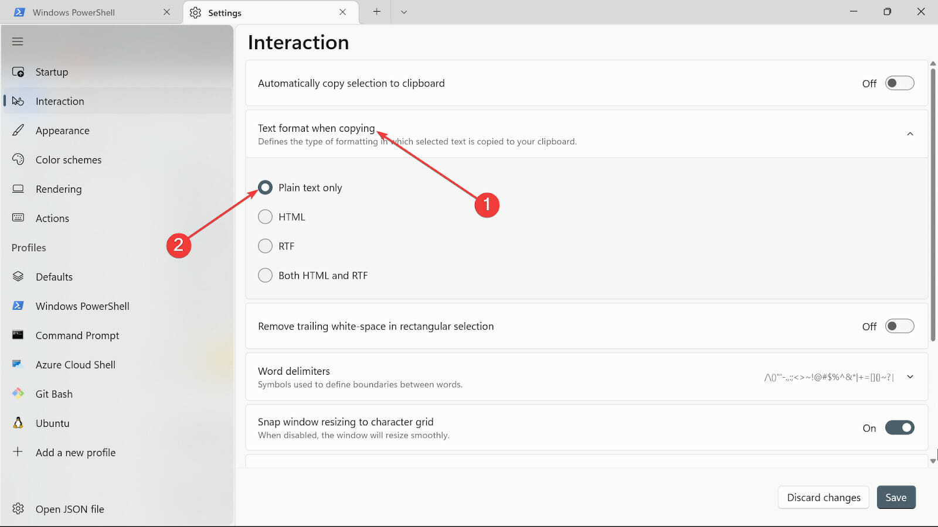Close the Settings tab
The image size is (938, 527).
(343, 12)
